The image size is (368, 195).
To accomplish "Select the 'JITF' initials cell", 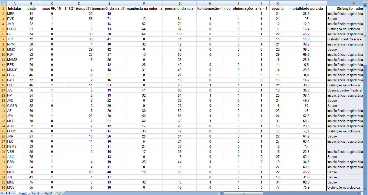I will tap(15, 177).
